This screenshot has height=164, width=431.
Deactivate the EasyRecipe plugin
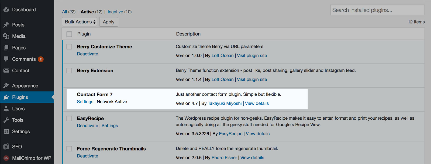pyautogui.click(x=88, y=126)
